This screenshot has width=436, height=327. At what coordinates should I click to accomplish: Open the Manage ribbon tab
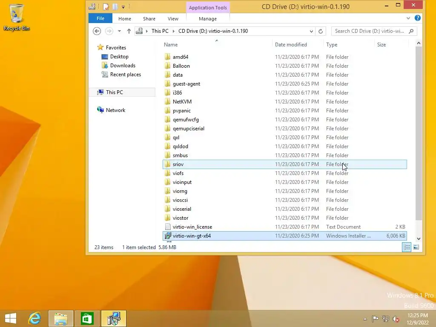coord(208,19)
